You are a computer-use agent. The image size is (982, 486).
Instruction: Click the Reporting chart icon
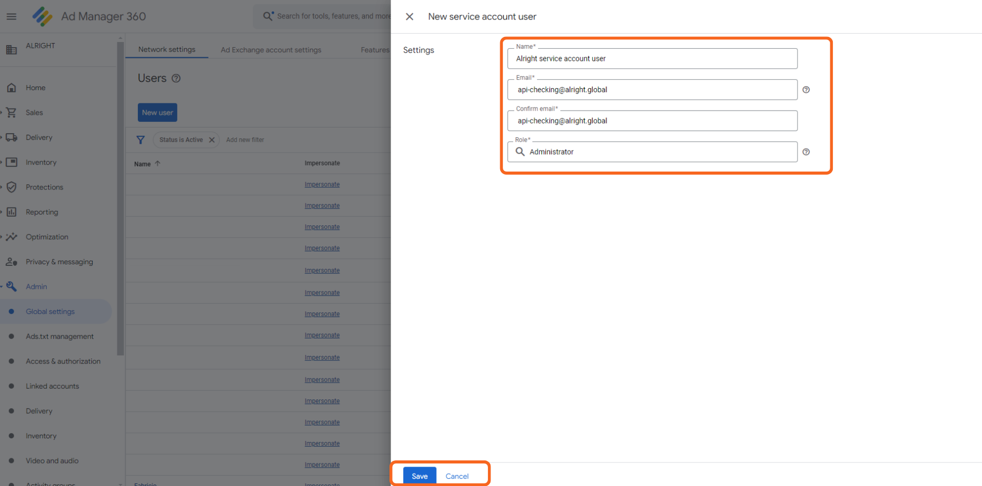[x=11, y=212]
